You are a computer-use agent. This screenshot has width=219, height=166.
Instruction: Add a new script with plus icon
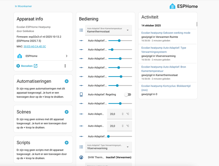(x=67, y=143)
